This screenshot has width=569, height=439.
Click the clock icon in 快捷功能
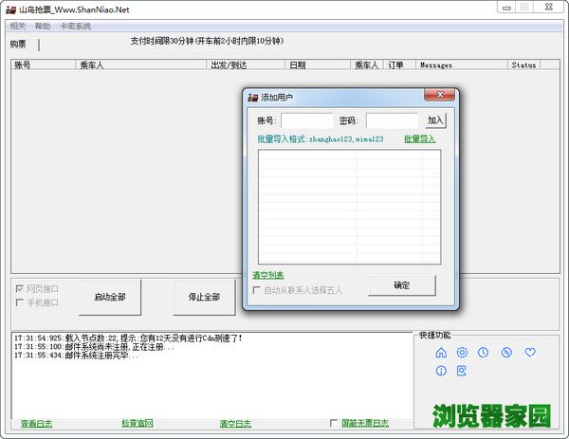coord(484,353)
